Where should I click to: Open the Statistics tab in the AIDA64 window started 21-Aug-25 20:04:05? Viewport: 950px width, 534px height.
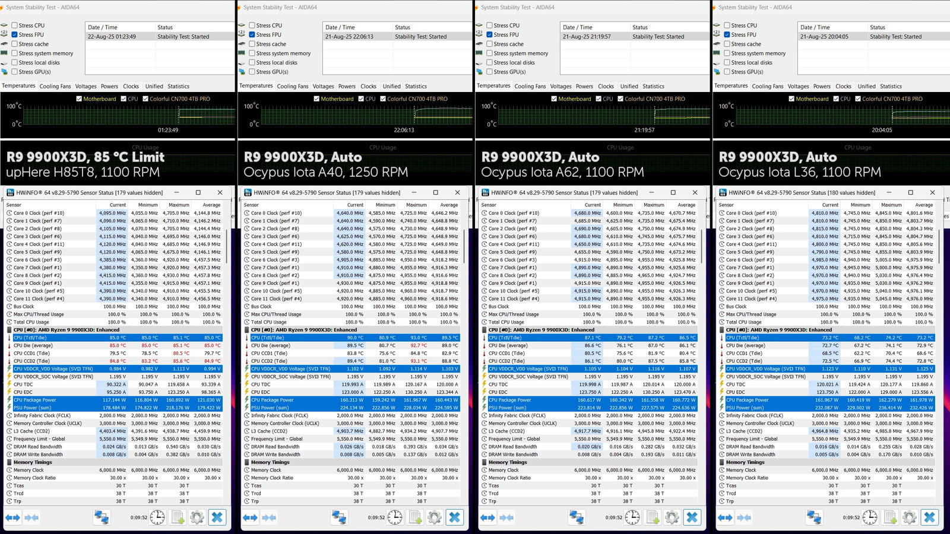tap(891, 86)
